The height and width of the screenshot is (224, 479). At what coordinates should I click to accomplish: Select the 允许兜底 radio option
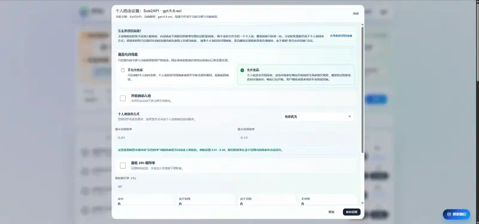(x=242, y=70)
